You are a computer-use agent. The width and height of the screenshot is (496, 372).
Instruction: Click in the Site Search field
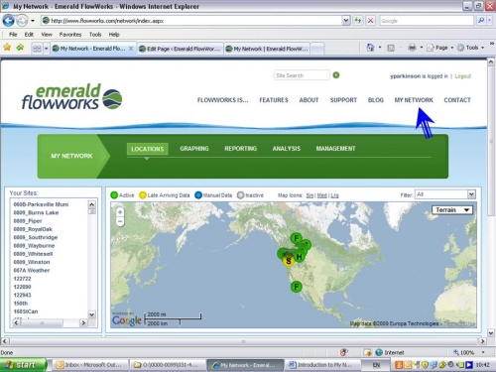click(302, 75)
